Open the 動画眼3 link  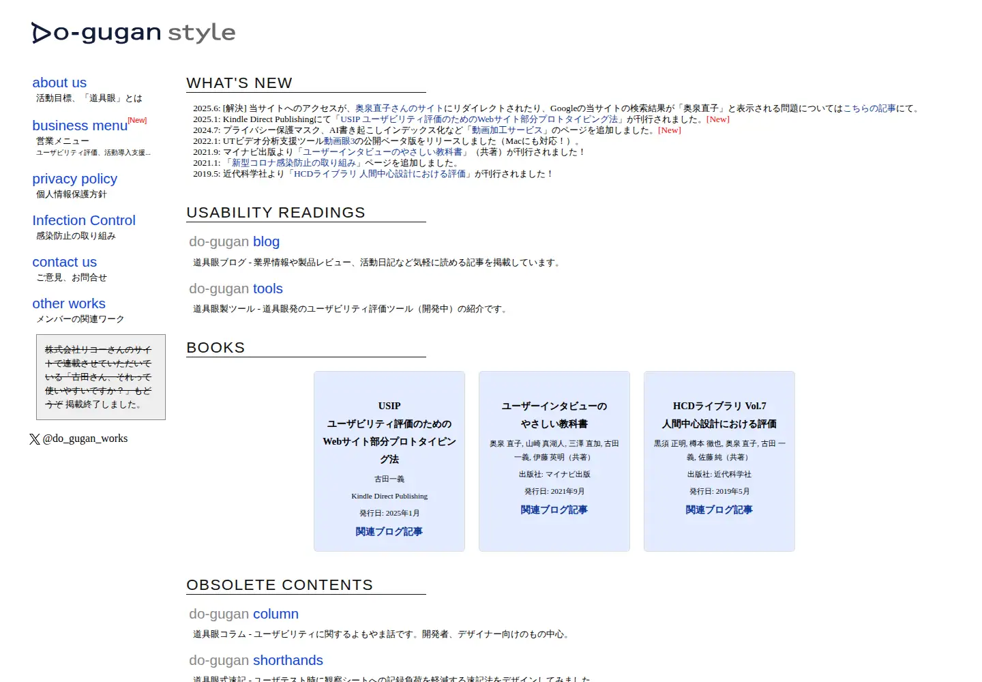point(340,141)
